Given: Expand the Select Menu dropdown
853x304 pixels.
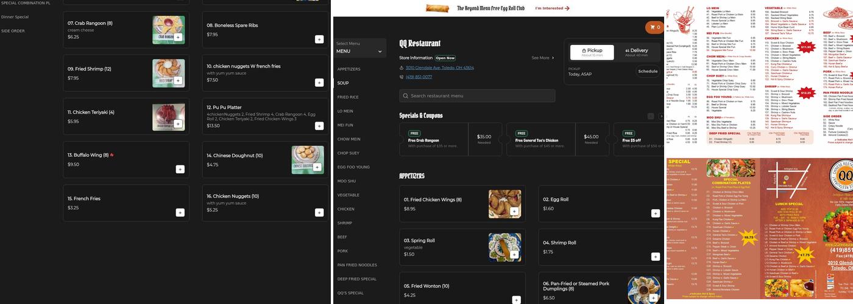Looking at the screenshot, I should coord(359,48).
